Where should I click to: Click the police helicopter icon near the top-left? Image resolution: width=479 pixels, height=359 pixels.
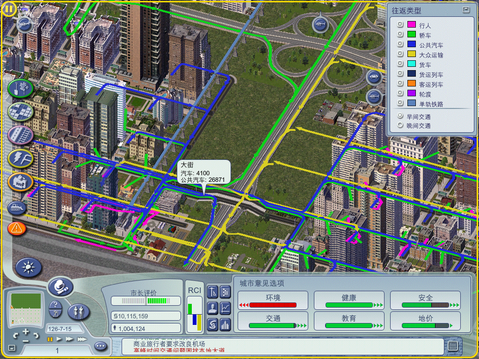click(25, 23)
